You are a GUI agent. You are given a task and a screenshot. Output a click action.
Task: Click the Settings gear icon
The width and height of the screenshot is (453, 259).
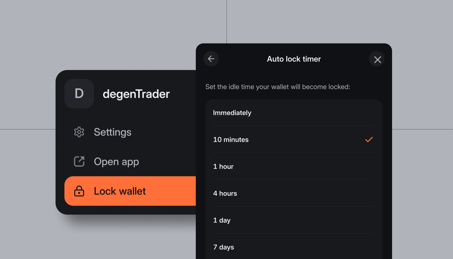click(79, 132)
